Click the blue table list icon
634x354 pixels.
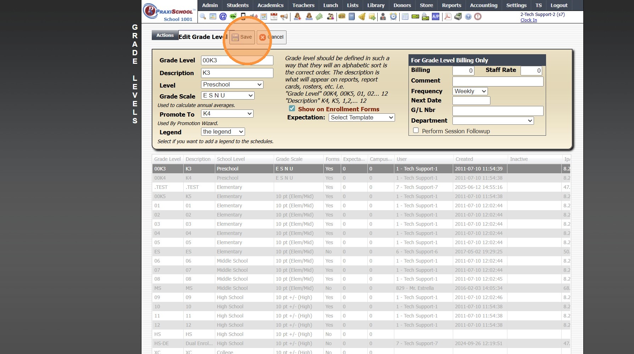point(405,17)
